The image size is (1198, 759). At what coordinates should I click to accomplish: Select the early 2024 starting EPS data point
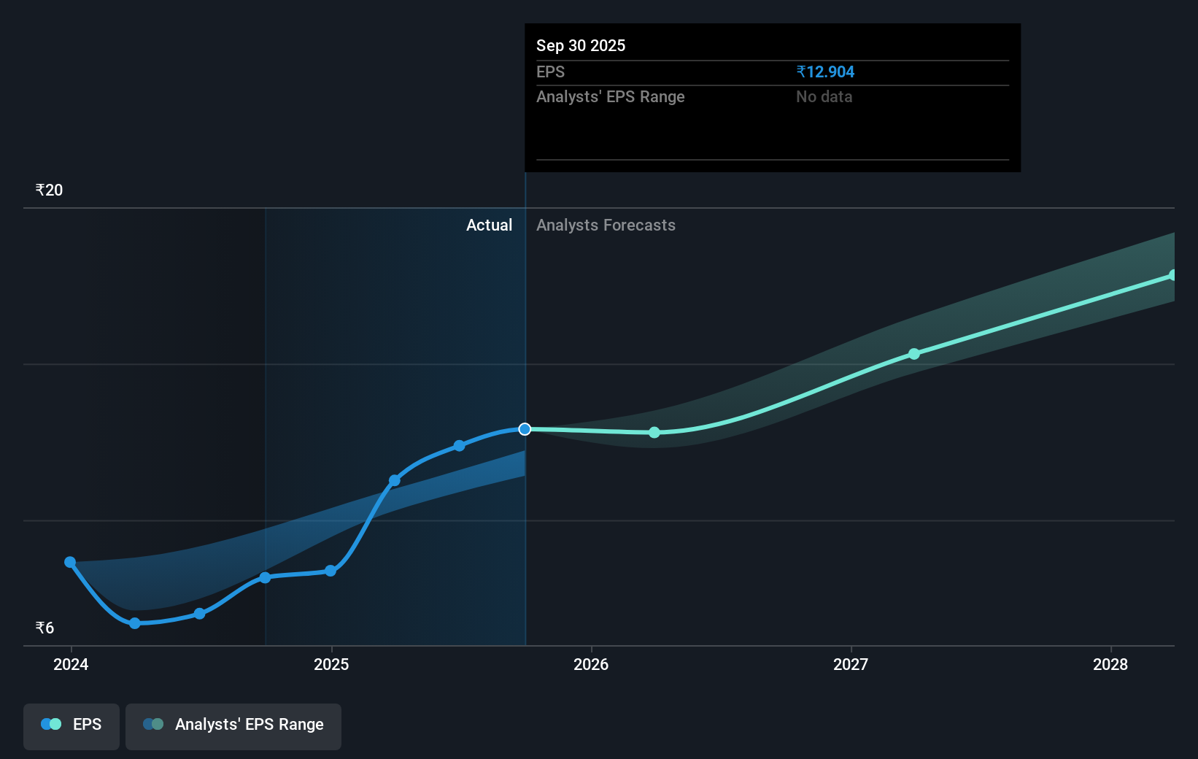pyautogui.click(x=70, y=562)
